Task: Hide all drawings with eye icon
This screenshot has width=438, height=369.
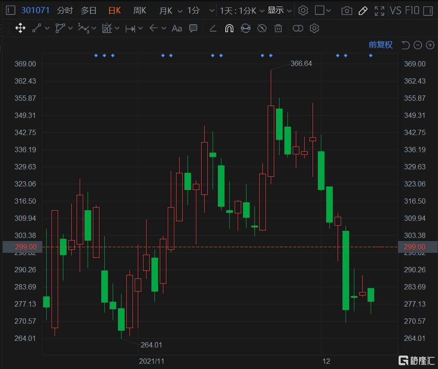Action: click(x=262, y=28)
